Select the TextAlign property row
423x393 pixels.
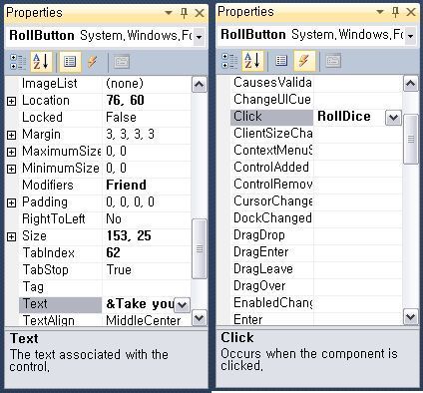tap(105, 320)
